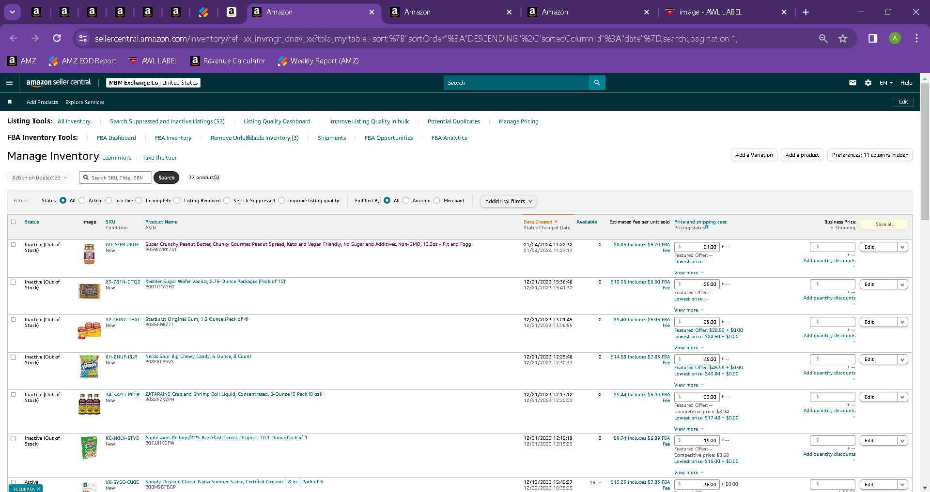Reload the page with browser refresh icon
930x492 pixels.
point(57,38)
